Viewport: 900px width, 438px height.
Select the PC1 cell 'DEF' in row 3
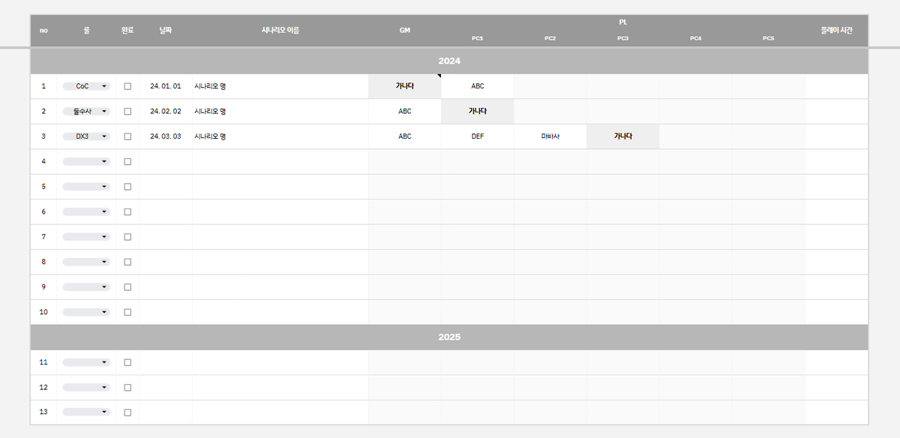[478, 136]
